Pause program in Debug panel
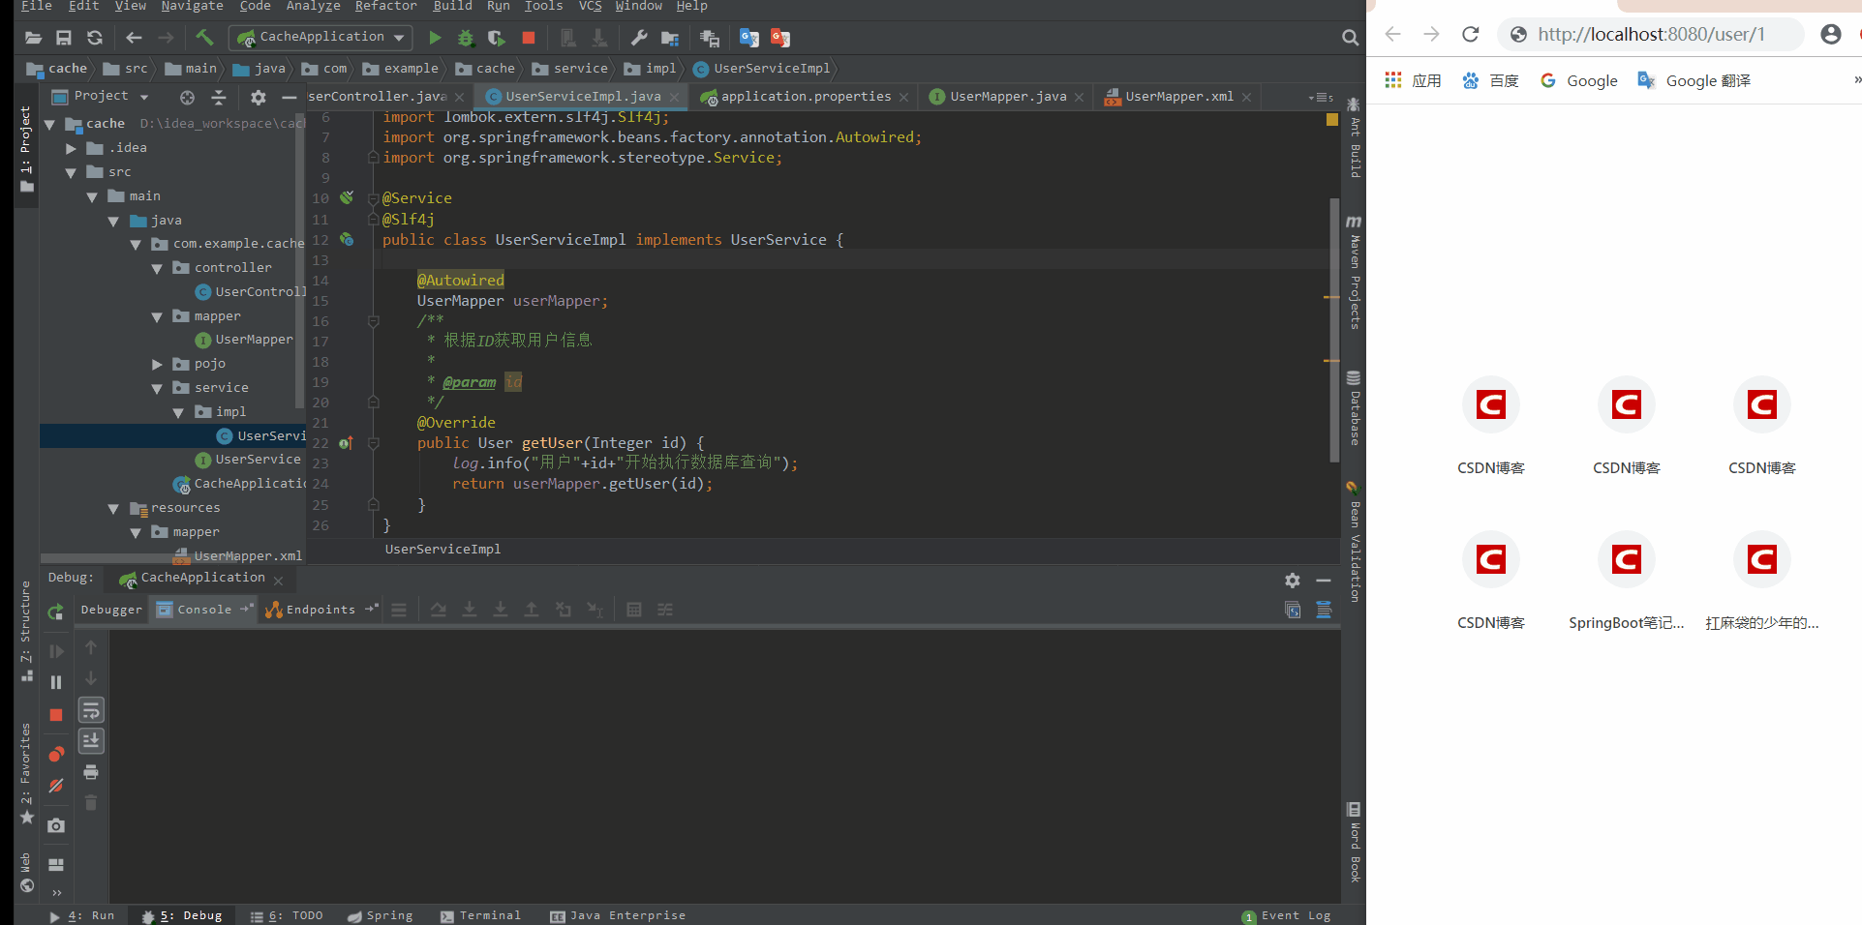 (x=56, y=682)
